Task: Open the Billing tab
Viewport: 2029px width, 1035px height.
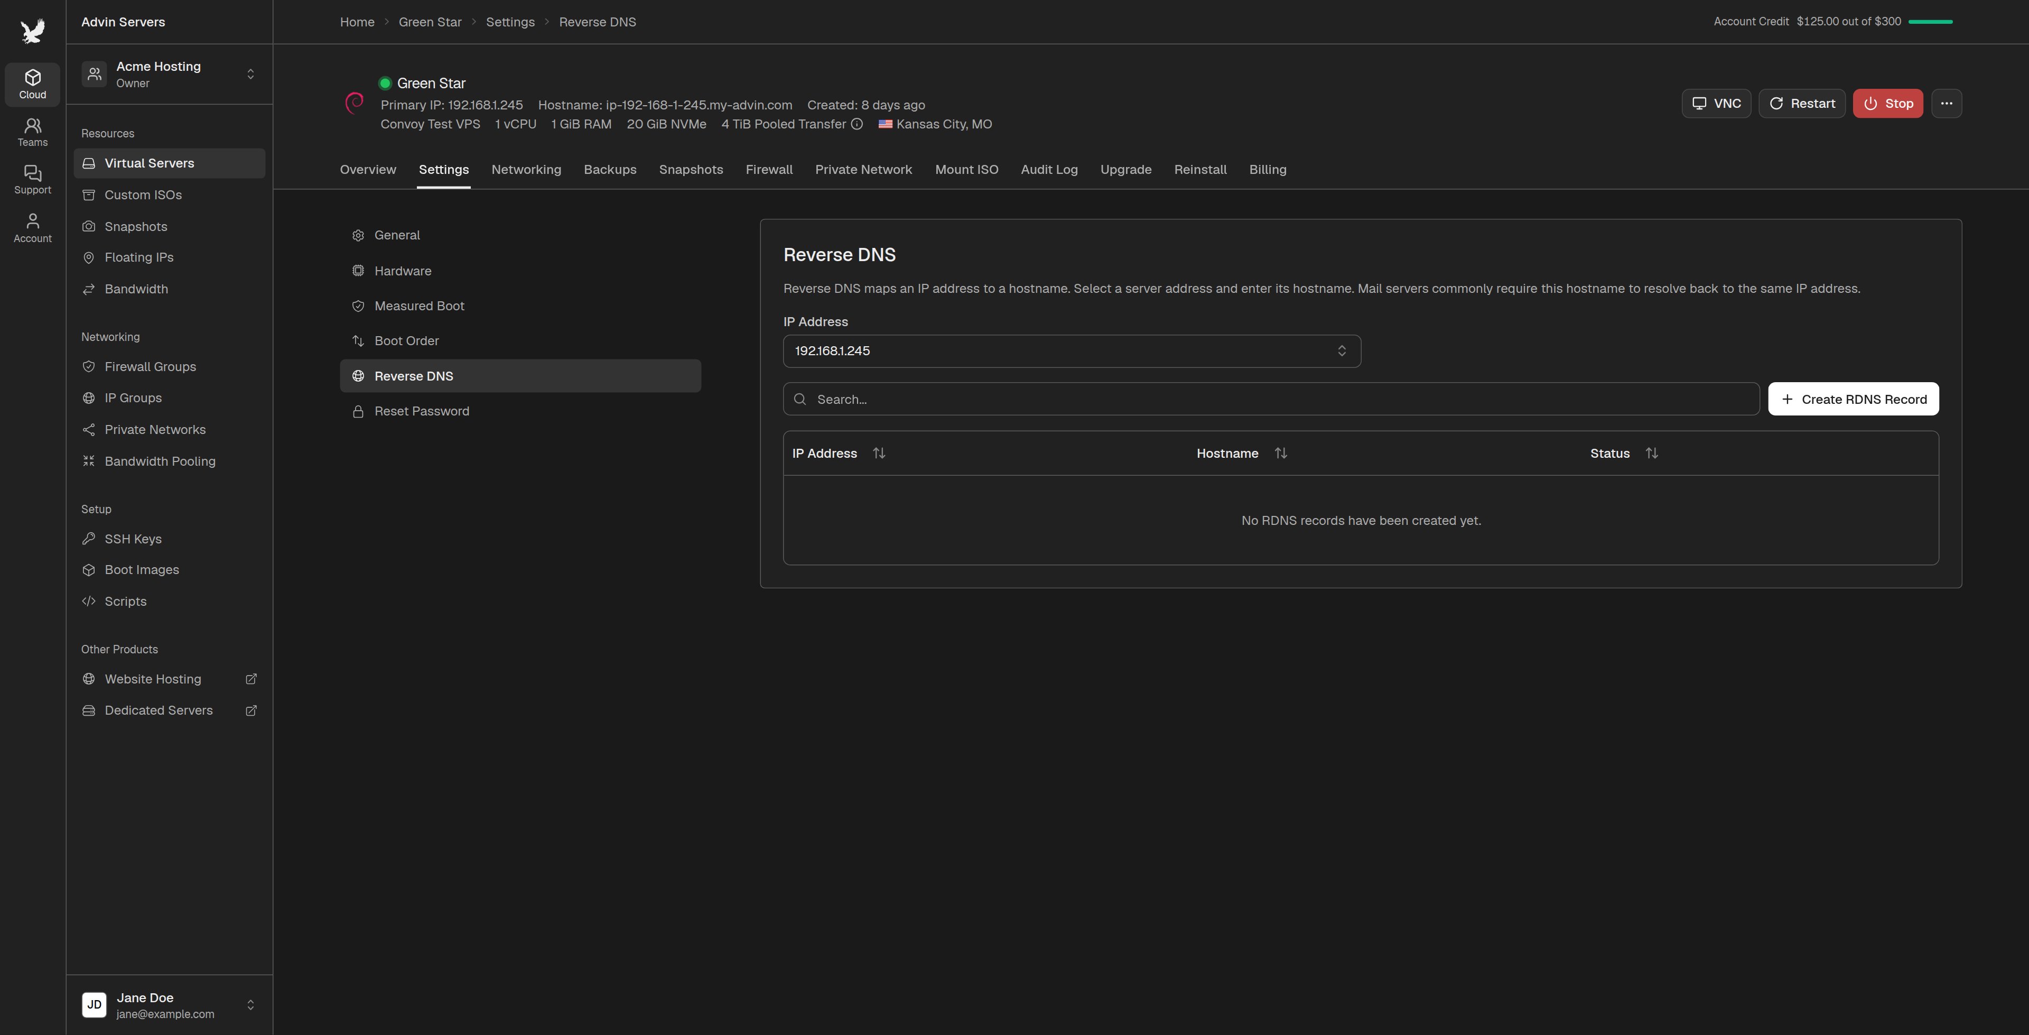Action: click(1268, 170)
